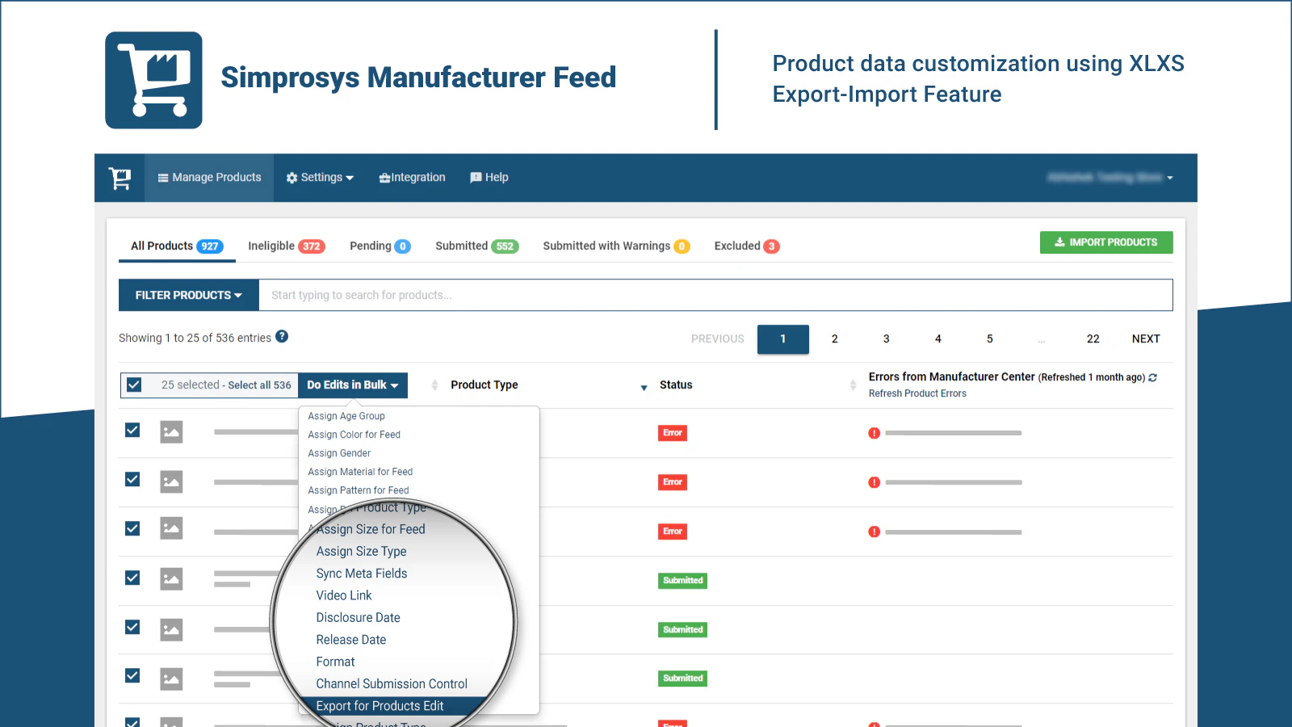Choose Channel Submission Control option

tap(392, 684)
